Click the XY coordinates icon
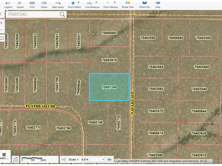Image resolution: width=222 pixels, height=166 pixels. 15,159
